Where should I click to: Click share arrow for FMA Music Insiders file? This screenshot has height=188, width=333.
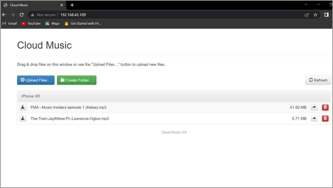314,107
